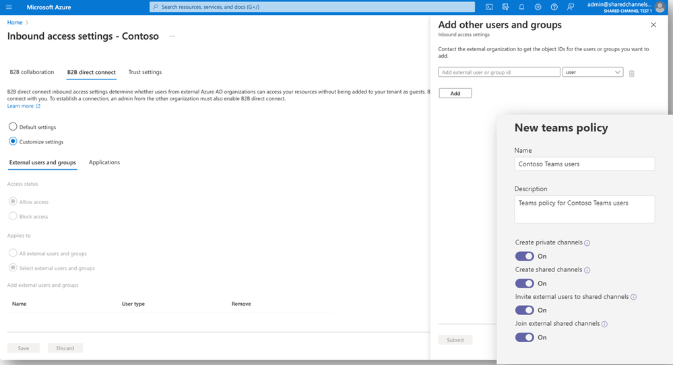This screenshot has width=673, height=365.
Task: Click the Discard button
Action: click(65, 348)
